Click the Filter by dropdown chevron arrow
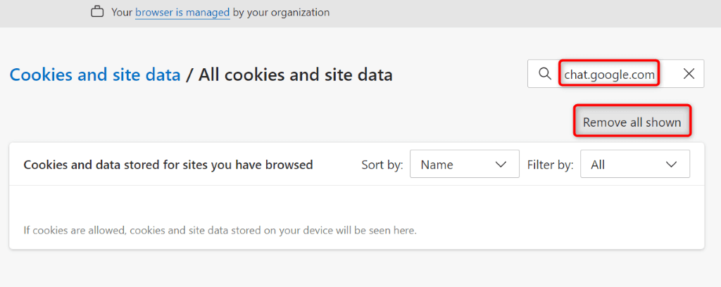This screenshot has height=287, width=721. coord(672,165)
